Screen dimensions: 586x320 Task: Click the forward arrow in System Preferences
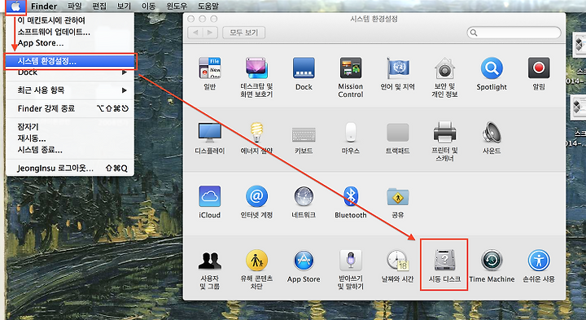[210, 33]
